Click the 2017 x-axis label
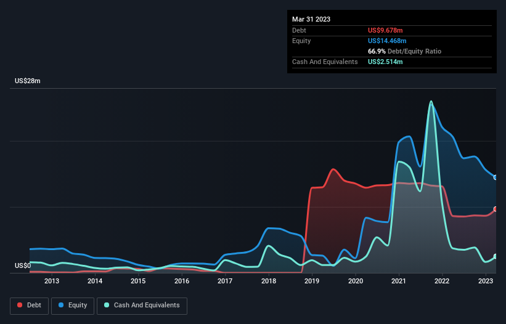This screenshot has height=324, width=506. pos(225,281)
